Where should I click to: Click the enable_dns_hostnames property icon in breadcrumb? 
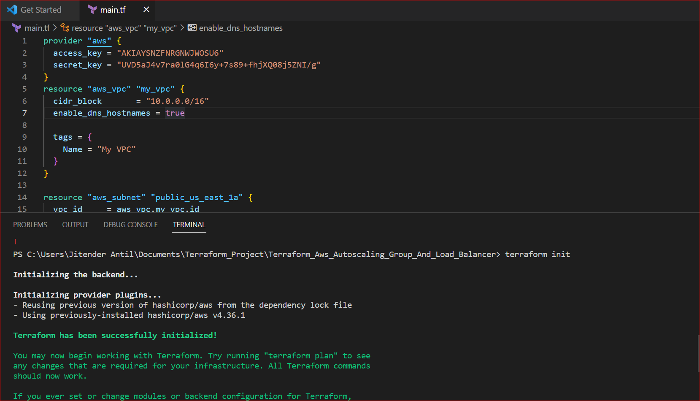click(x=192, y=28)
